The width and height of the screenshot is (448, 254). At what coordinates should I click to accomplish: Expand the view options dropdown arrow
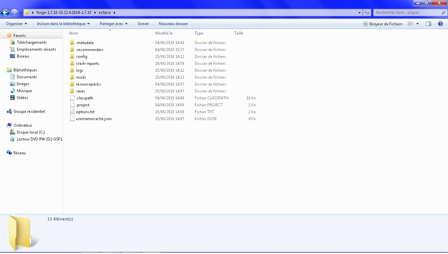click(x=417, y=24)
